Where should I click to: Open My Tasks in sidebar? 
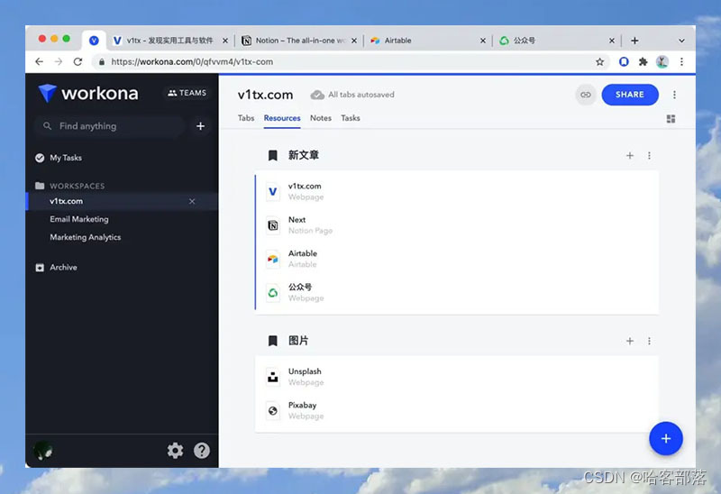click(66, 158)
